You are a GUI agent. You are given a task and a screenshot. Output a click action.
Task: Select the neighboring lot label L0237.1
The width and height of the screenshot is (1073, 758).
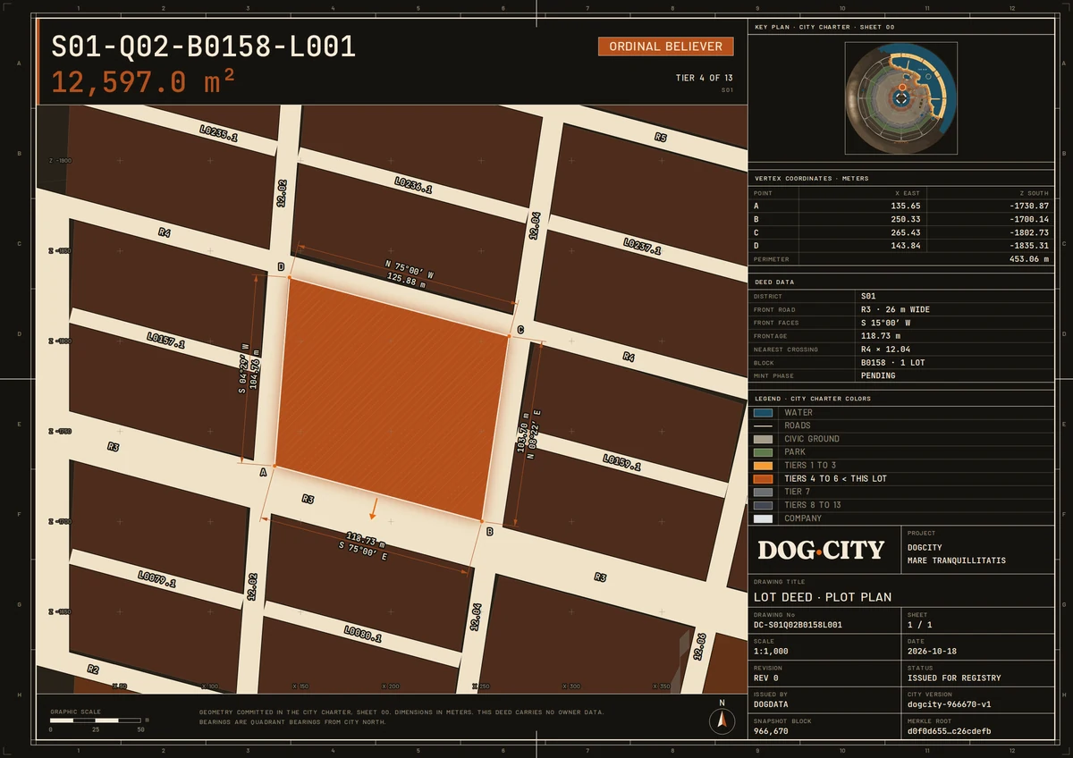tap(642, 247)
